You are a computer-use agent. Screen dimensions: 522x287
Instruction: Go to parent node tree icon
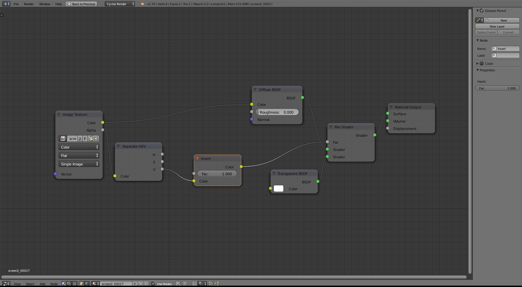(185, 284)
